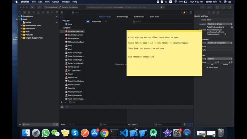Click the hide debug area icon
This screenshot has height=139, width=247.
point(62,107)
